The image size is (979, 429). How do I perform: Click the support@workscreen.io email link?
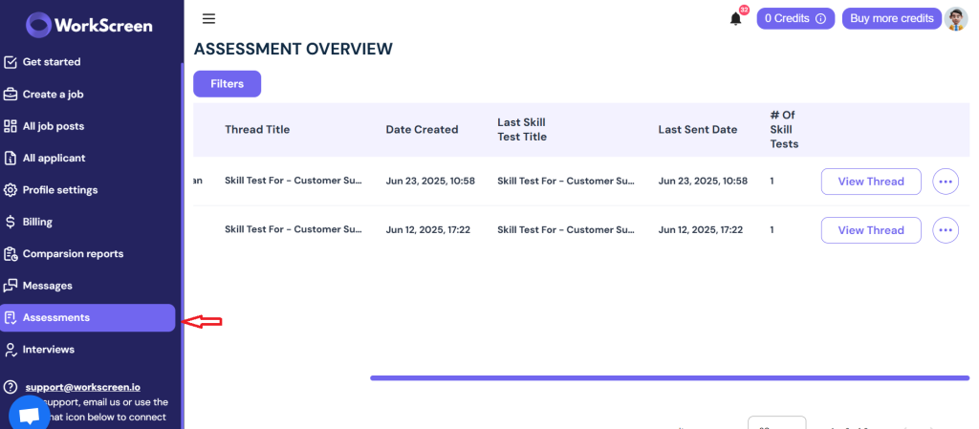point(82,387)
